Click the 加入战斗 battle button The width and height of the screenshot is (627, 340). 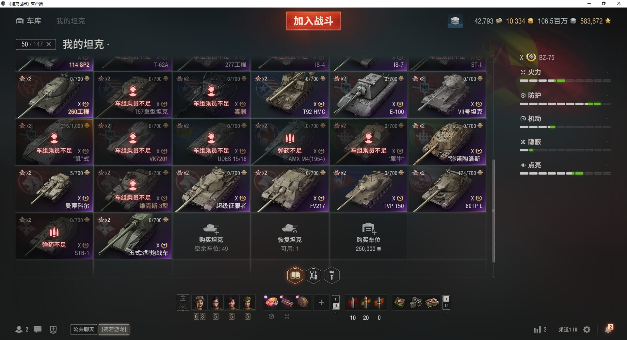(313, 21)
